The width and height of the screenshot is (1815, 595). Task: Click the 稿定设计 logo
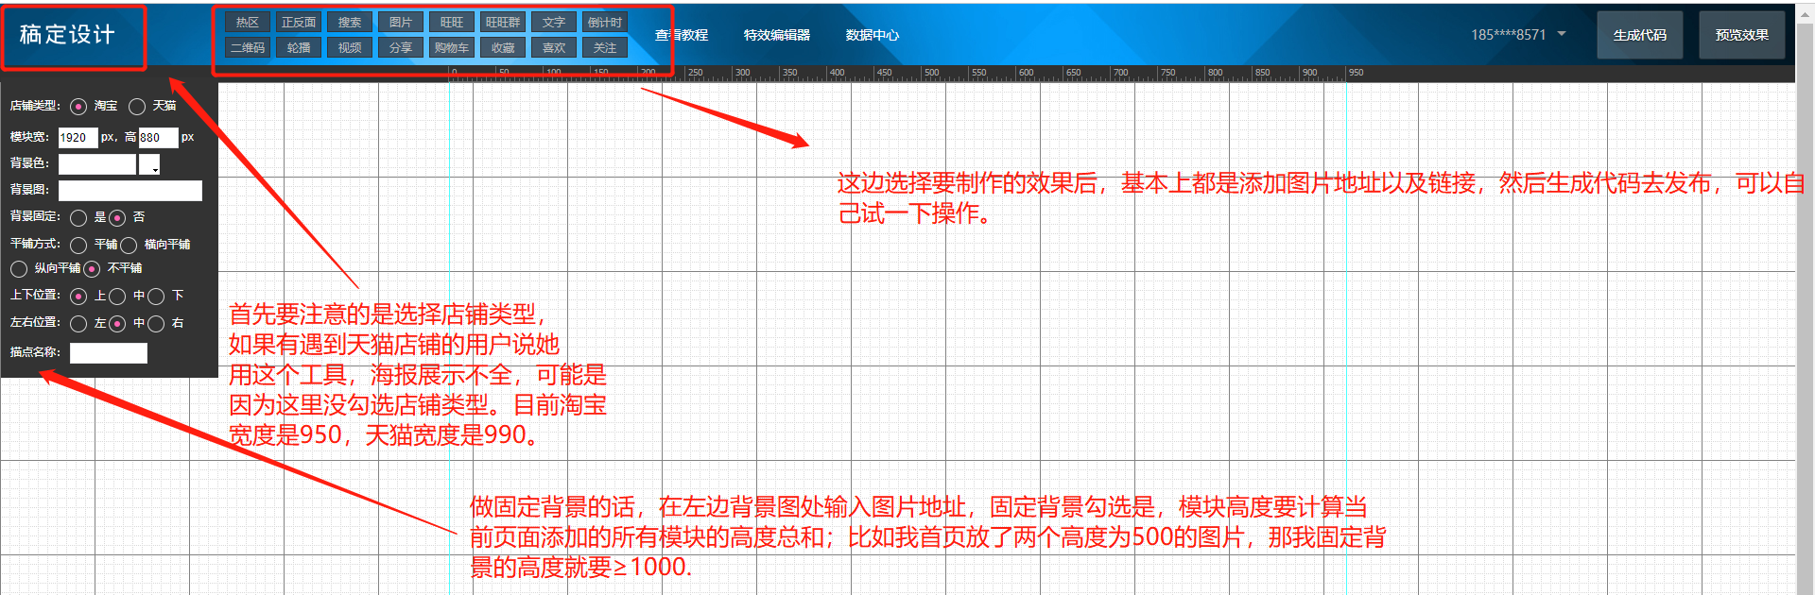coord(67,35)
